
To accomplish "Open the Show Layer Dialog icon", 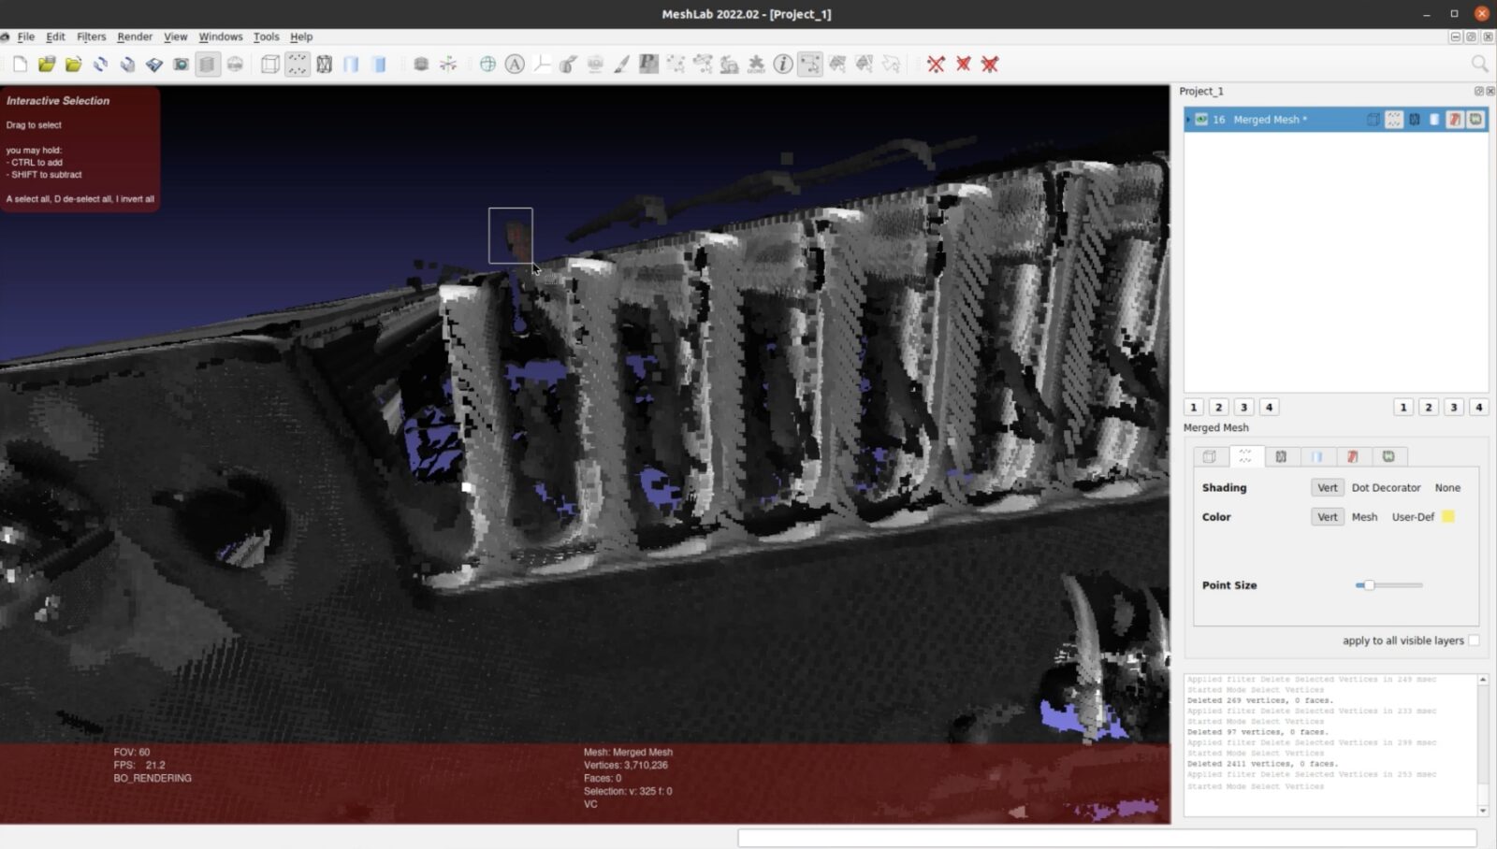I will point(208,64).
